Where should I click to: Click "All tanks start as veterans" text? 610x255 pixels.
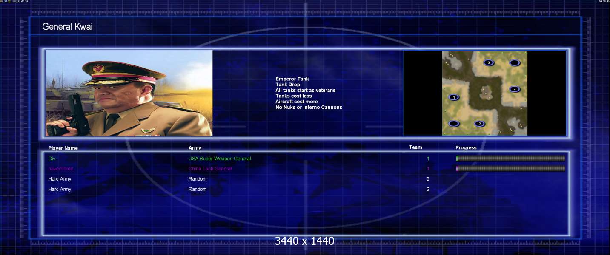(x=305, y=90)
